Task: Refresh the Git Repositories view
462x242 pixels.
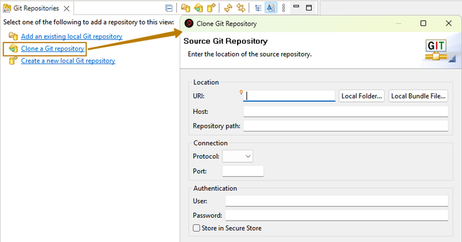Action: (x=228, y=8)
